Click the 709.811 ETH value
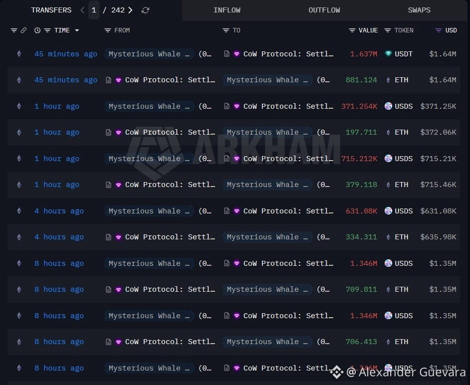 coord(361,289)
